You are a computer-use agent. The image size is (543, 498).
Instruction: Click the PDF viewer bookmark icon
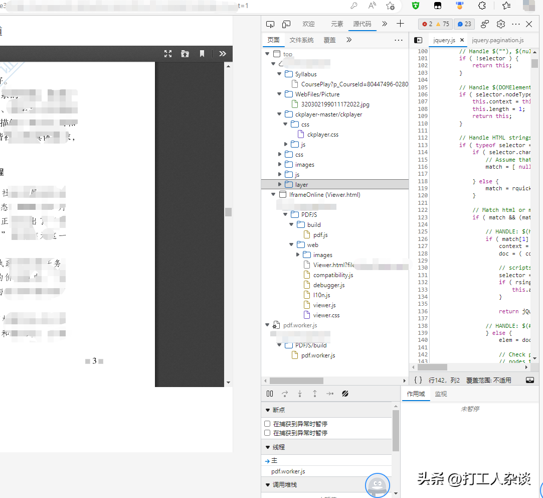click(x=202, y=54)
